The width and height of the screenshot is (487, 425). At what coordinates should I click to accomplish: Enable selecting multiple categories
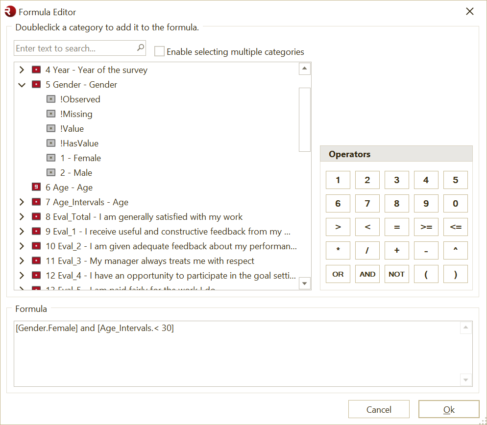tap(159, 51)
